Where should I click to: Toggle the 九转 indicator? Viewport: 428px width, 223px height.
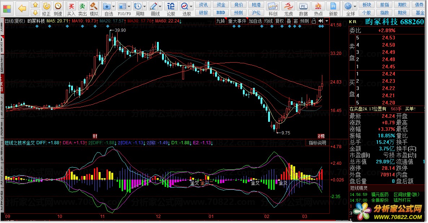[x=220, y=21]
